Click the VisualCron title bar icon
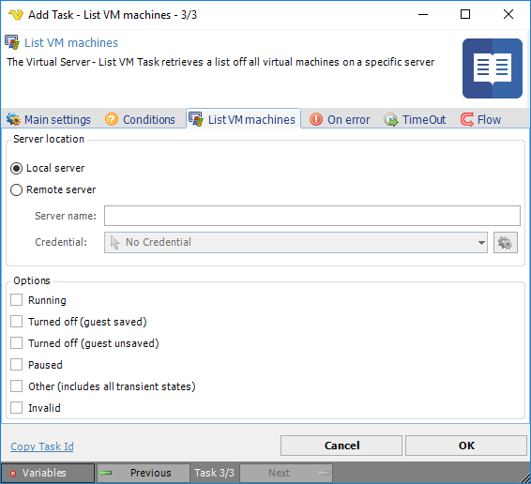Image resolution: width=531 pixels, height=484 pixels. point(16,15)
